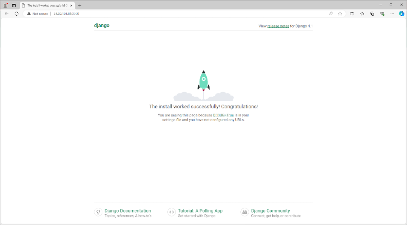Screen dimensions: 407x225
Task: Open Browser essentials heart icon
Action: 382,14
